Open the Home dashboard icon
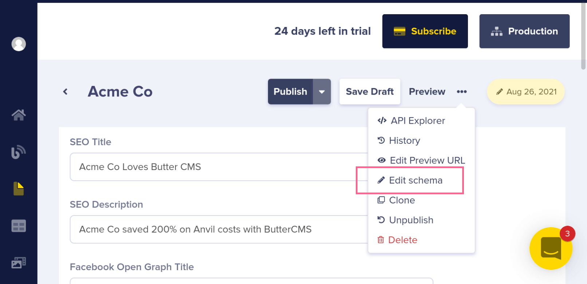Image resolution: width=587 pixels, height=284 pixels. click(19, 115)
